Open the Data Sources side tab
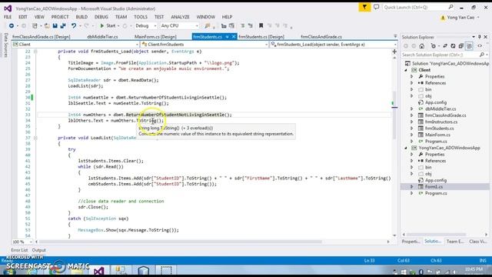The width and height of the screenshot is (492, 277). 5,45
